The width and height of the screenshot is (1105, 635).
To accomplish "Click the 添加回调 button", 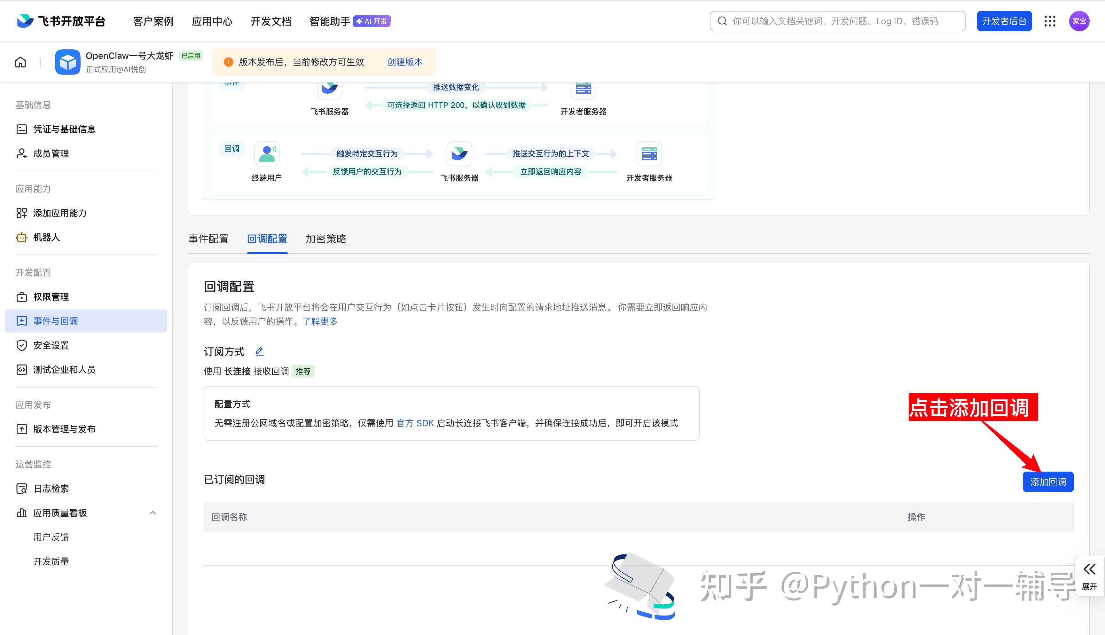I will coord(1048,482).
